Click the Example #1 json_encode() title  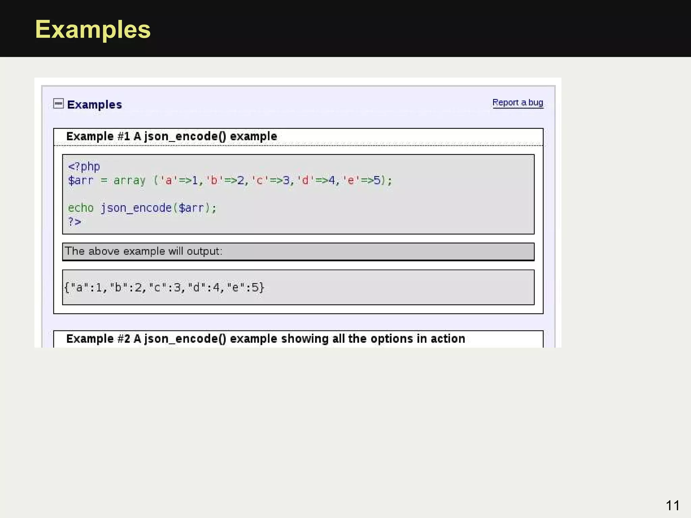tap(171, 137)
